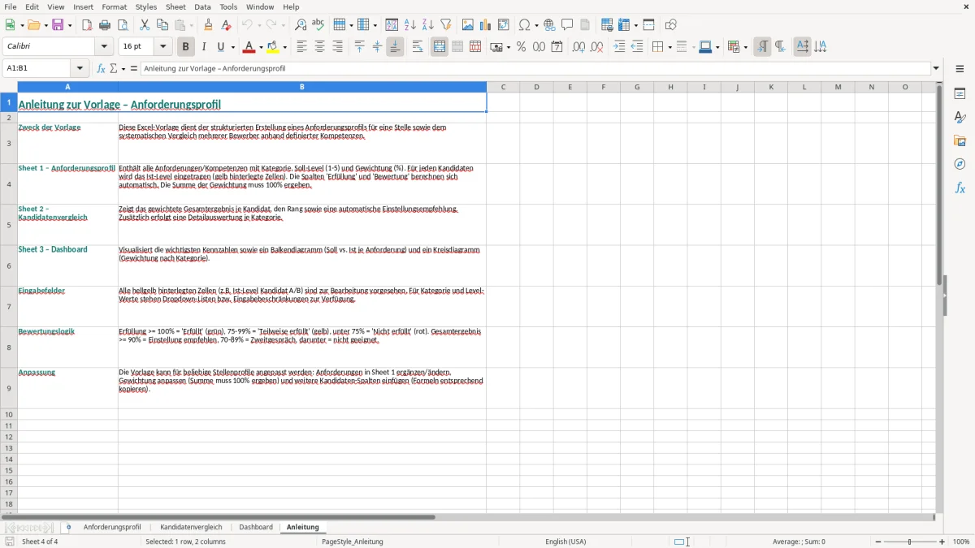
Task: Open Find & Replace
Action: [x=301, y=25]
